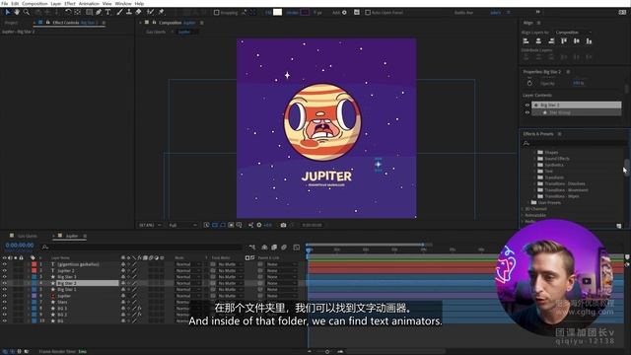Open the Animation menu
The image size is (631, 355).
click(x=89, y=3)
